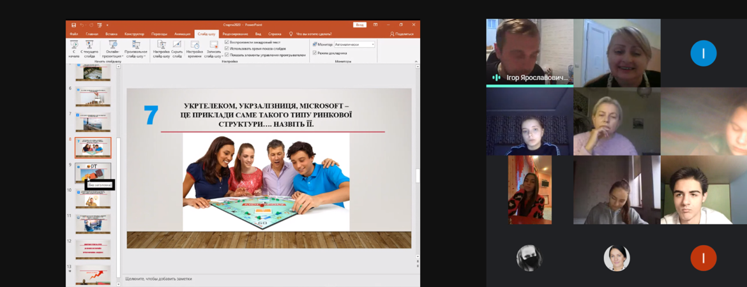This screenshot has height=287, width=747.
Task: Click the slide editor vertical scrollbar thumb
Action: pos(418,175)
